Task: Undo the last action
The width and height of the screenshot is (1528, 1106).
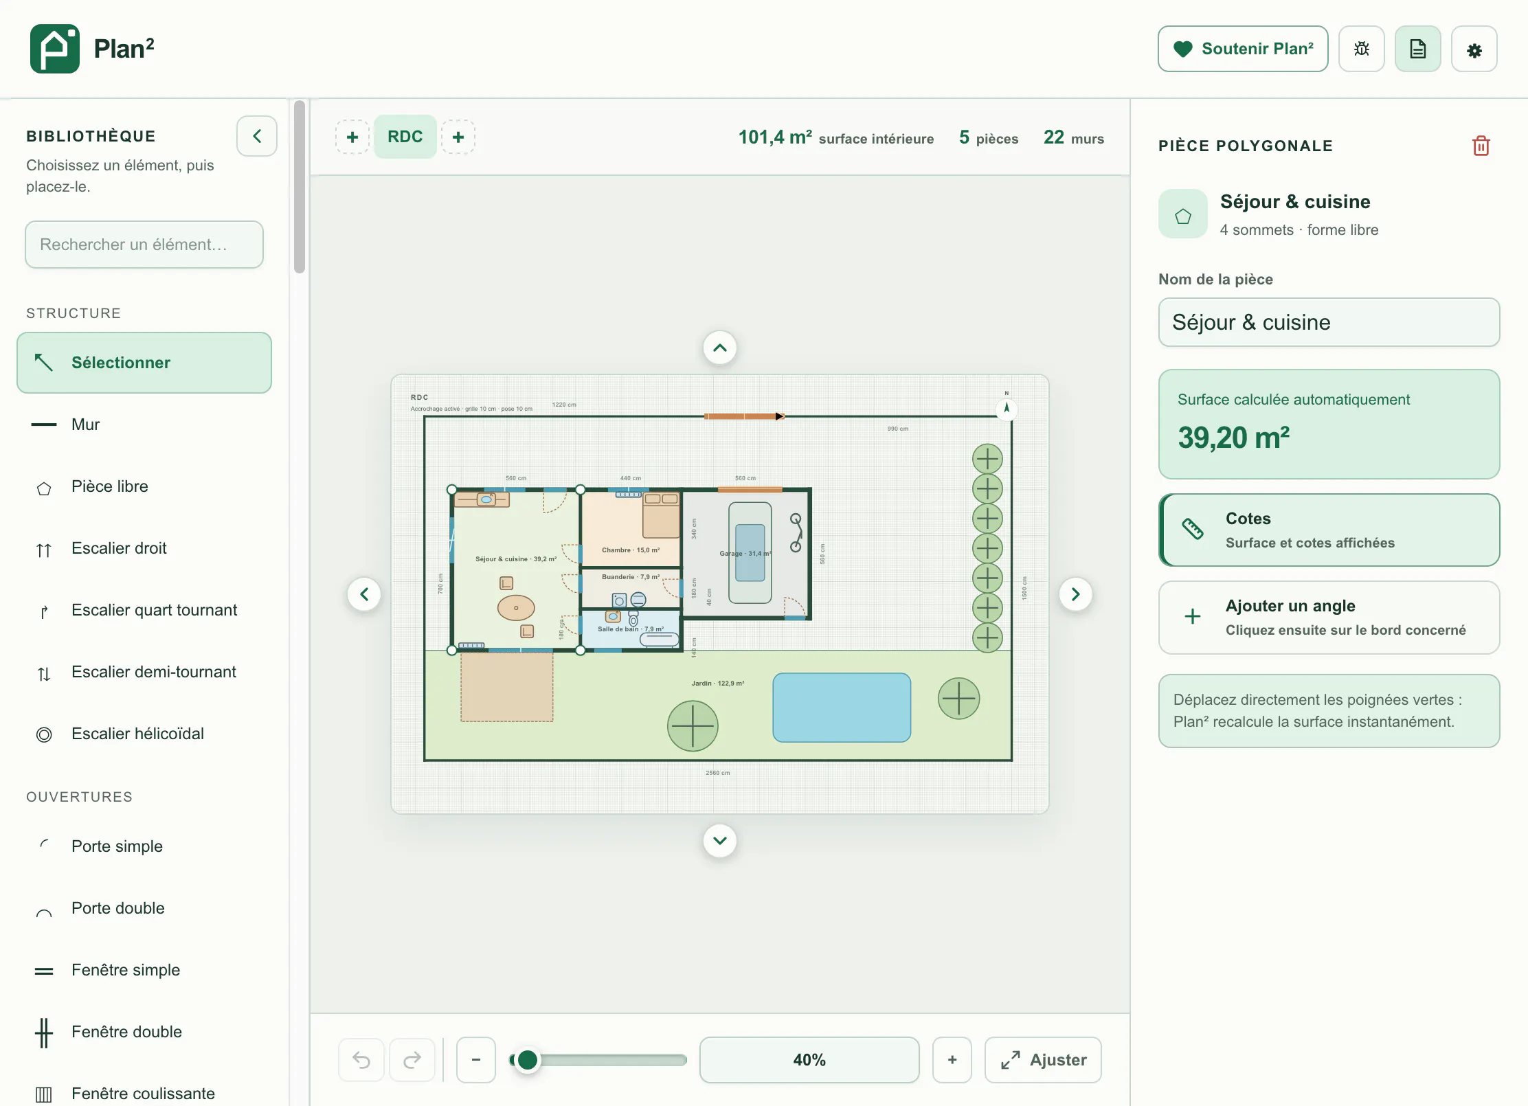Action: pyautogui.click(x=361, y=1060)
